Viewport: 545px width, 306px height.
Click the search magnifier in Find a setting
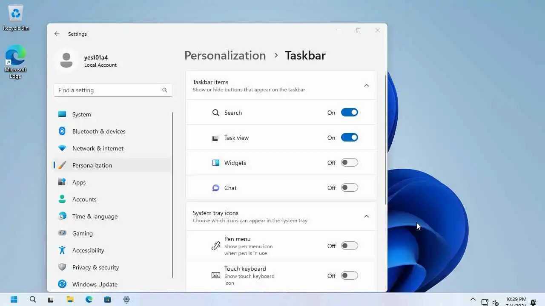165,90
